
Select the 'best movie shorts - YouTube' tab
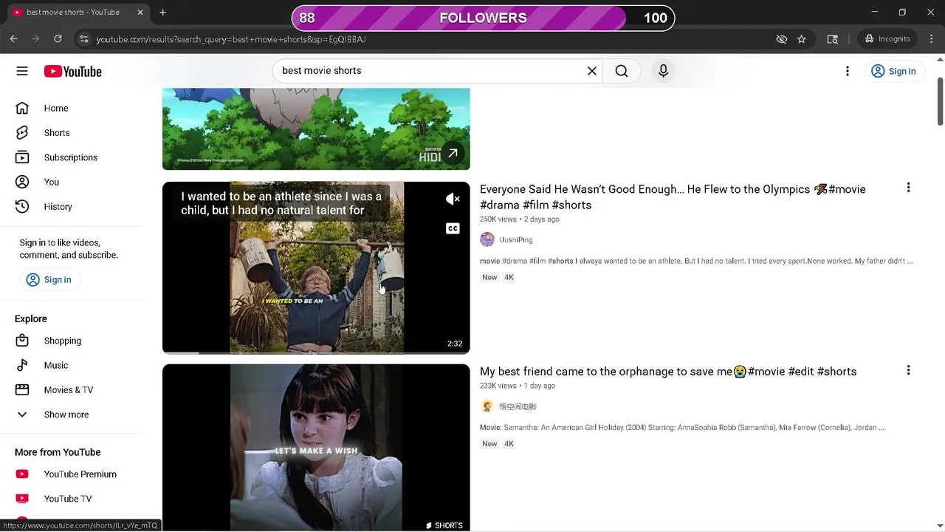72,12
